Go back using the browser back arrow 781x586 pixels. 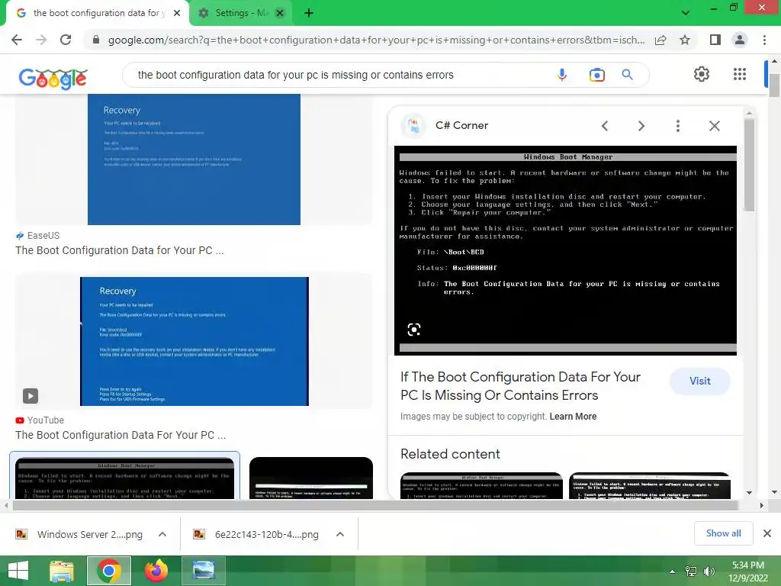(x=17, y=40)
